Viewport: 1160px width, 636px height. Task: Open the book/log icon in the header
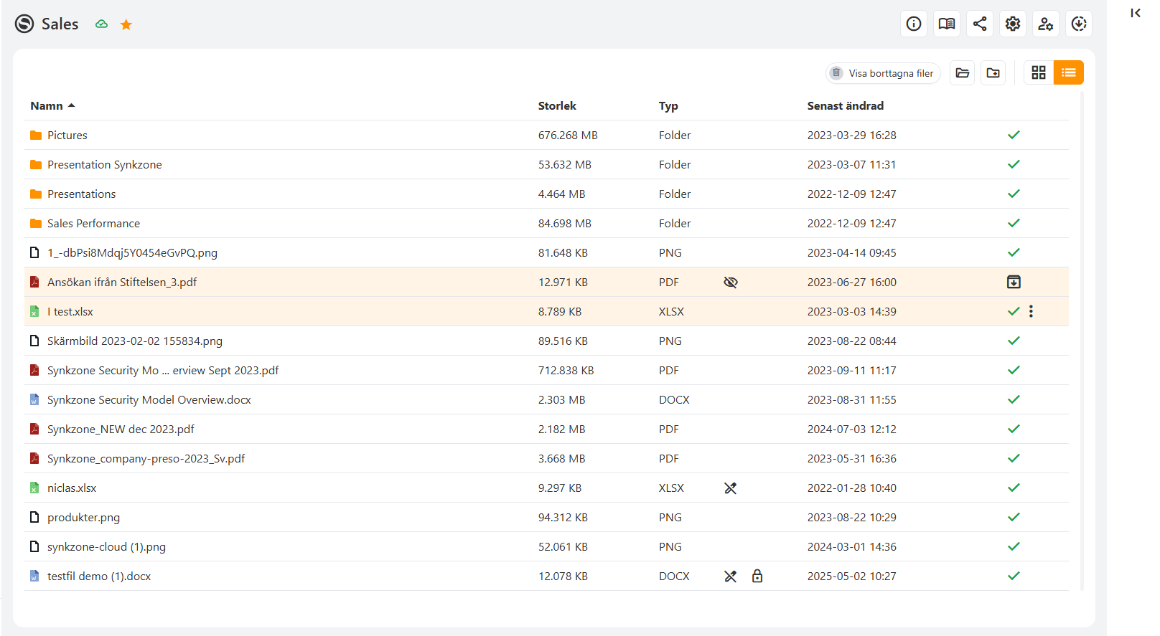(x=947, y=24)
